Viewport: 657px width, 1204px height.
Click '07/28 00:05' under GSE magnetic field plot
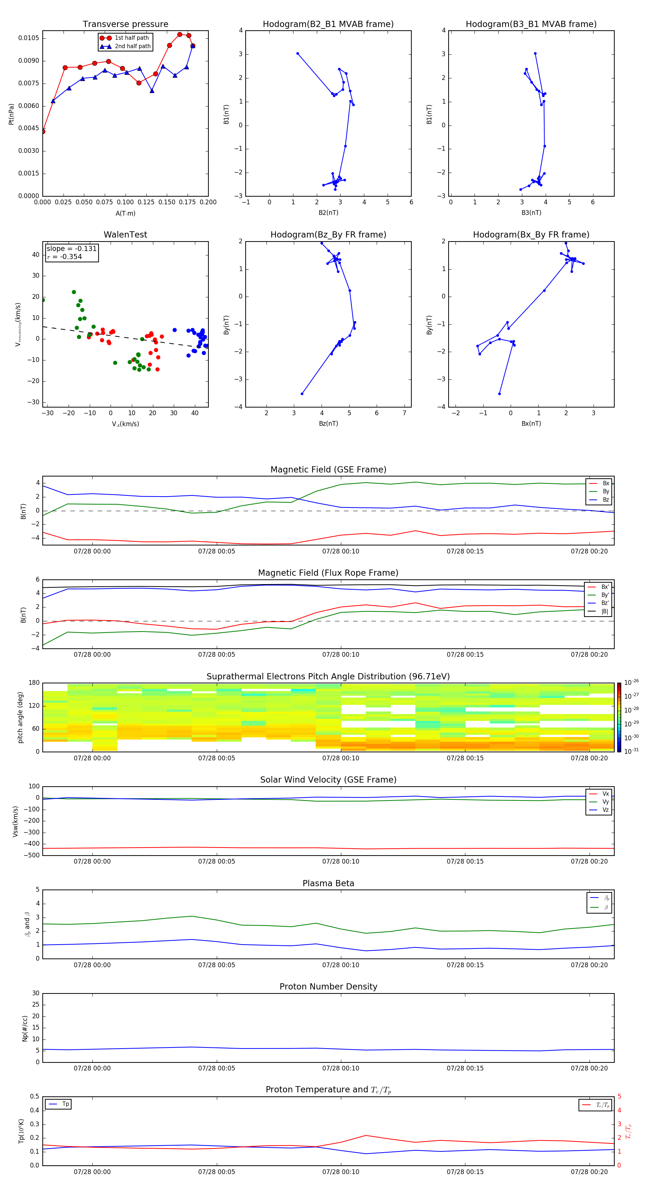[x=216, y=552]
